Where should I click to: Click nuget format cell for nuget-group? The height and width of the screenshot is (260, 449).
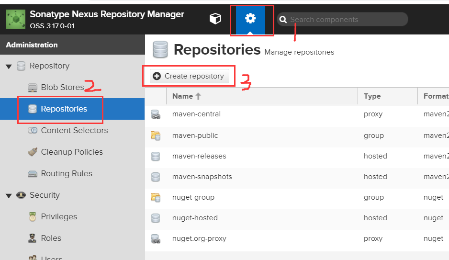click(434, 198)
